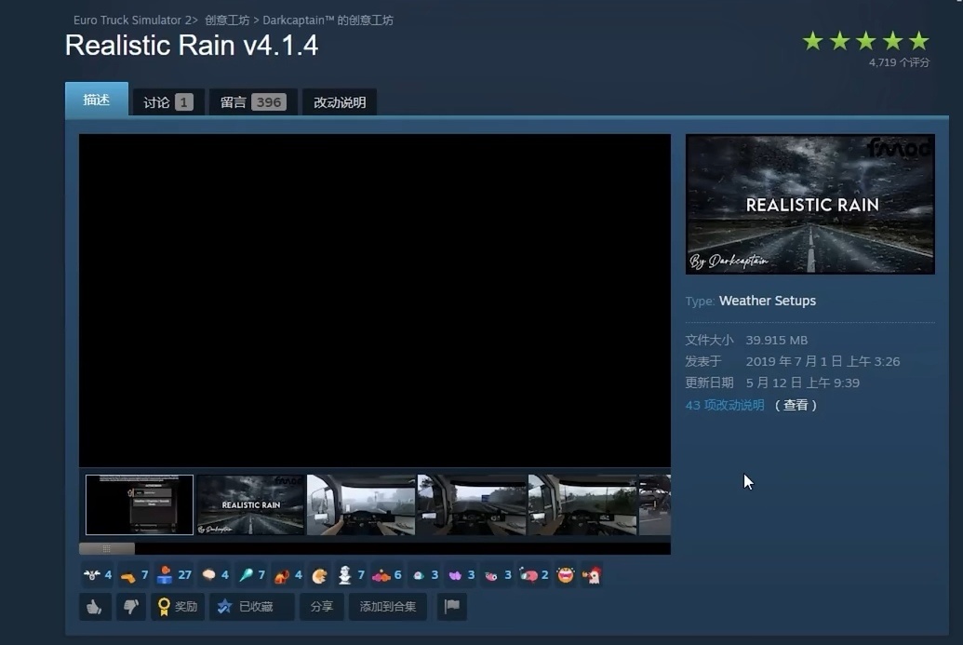Click the laughing face award reaction
The height and width of the screenshot is (645, 963).
pyautogui.click(x=565, y=575)
